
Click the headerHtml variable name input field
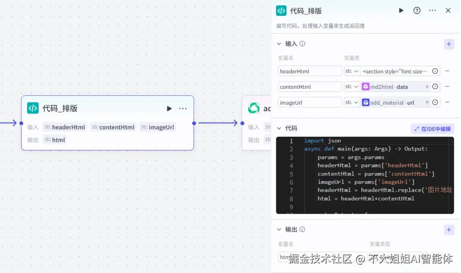(x=309, y=71)
